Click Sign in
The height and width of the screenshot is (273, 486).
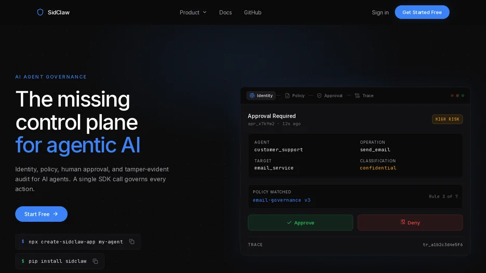point(380,12)
